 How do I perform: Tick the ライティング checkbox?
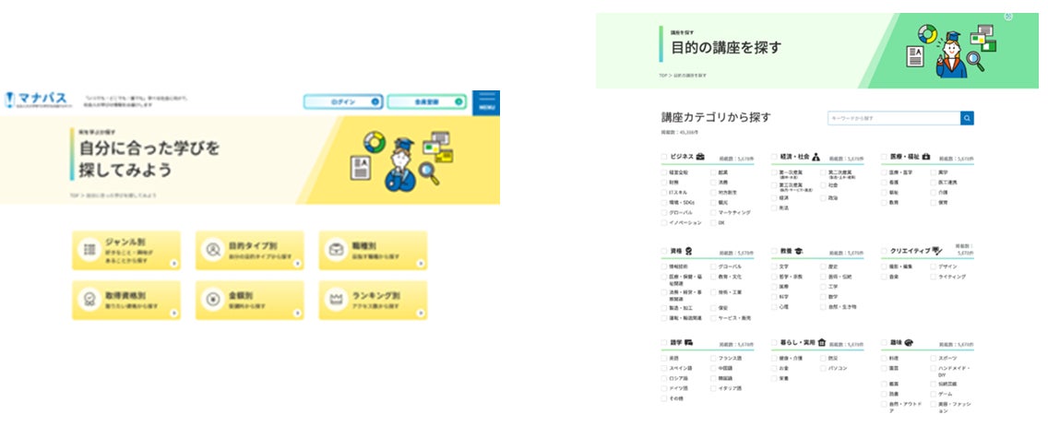pyautogui.click(x=933, y=277)
